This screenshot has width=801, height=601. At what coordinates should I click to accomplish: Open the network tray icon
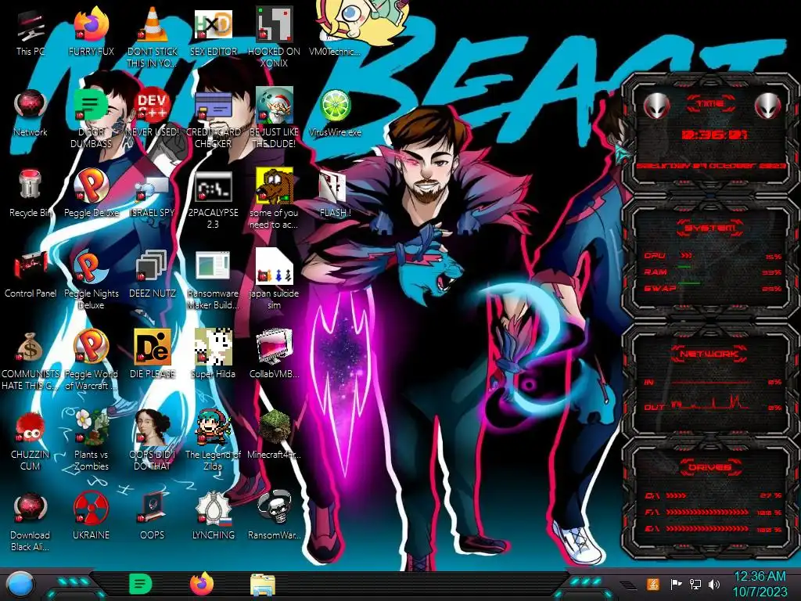[695, 584]
